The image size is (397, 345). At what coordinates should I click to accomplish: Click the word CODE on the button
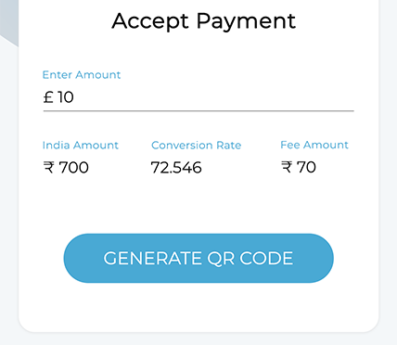point(266,258)
